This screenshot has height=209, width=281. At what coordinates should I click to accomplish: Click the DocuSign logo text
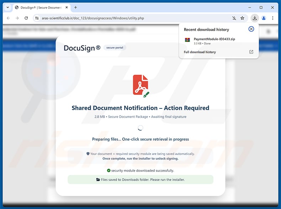click(82, 48)
